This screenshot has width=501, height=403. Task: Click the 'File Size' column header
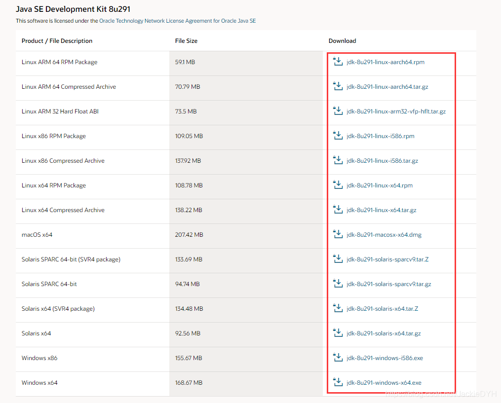click(186, 41)
